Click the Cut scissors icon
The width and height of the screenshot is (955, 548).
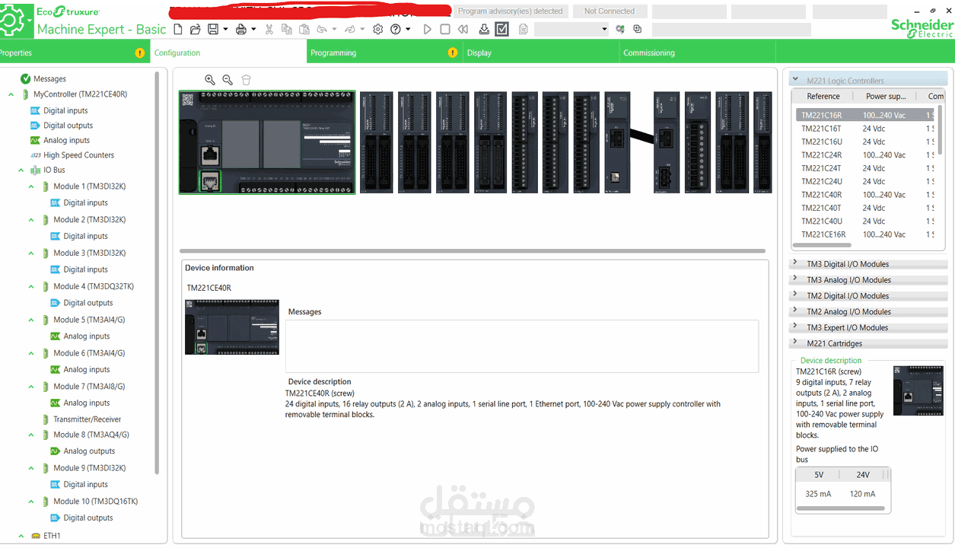269,29
